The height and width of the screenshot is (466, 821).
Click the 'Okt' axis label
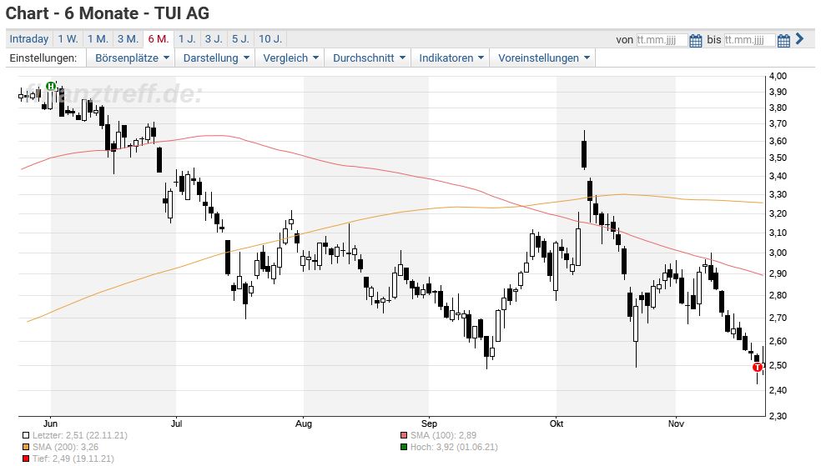pyautogui.click(x=556, y=423)
